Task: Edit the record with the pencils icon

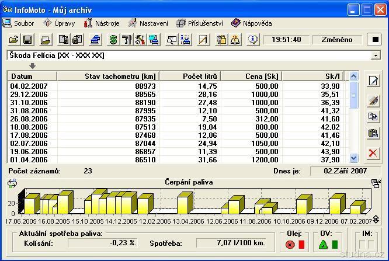Action: pos(373,100)
